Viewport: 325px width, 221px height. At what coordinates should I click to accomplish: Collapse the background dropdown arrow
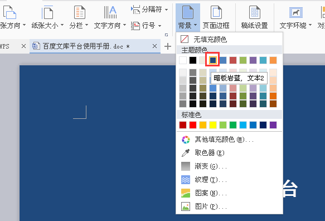click(x=196, y=25)
